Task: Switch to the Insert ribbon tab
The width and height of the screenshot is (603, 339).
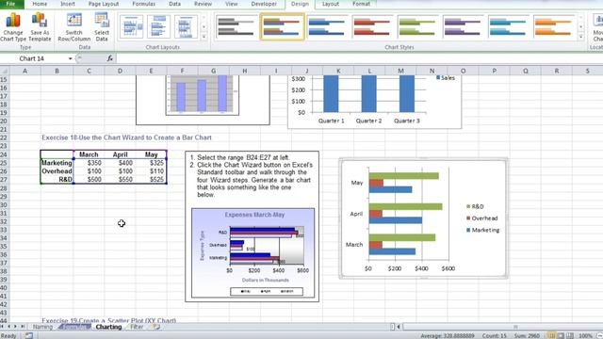Action: tap(68, 4)
